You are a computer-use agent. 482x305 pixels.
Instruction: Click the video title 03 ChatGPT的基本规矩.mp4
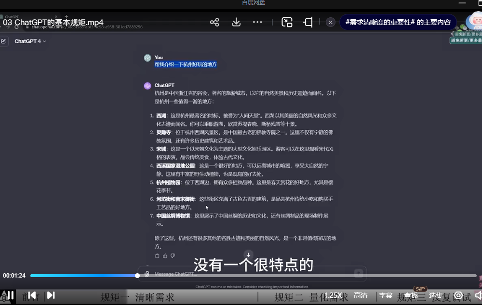[53, 23]
